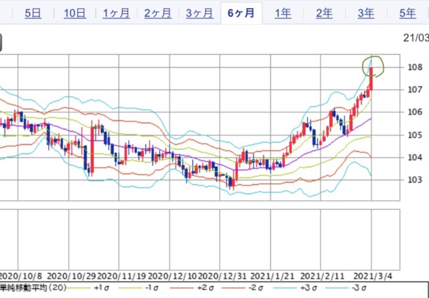Viewport: 429px width, 298px height.
Task: Open the 3ヶ月 period view
Action: [x=200, y=13]
